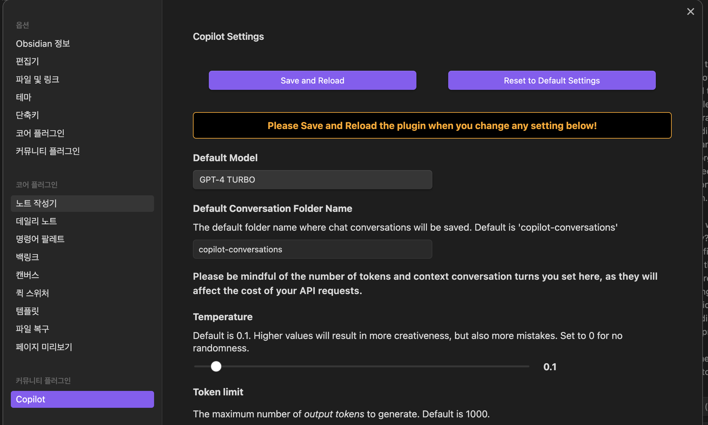Adjust the Temperature slider handle
The width and height of the screenshot is (708, 425).
(x=216, y=366)
